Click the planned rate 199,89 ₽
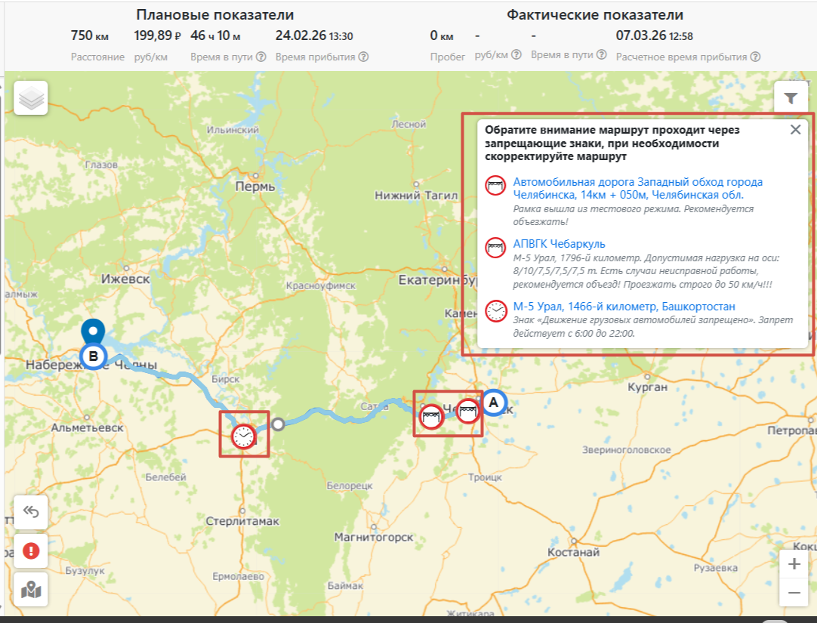Screen dimensions: 817x623 click(x=157, y=35)
